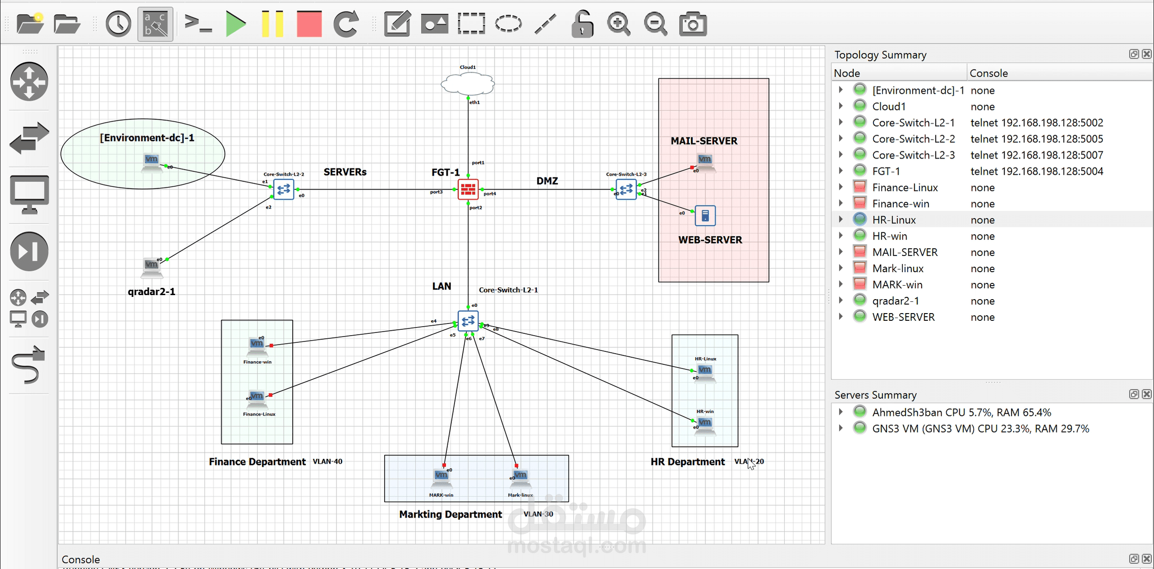
Task: Expand Core-Switch-L2-1 row in Topology Summary
Action: pyautogui.click(x=841, y=122)
